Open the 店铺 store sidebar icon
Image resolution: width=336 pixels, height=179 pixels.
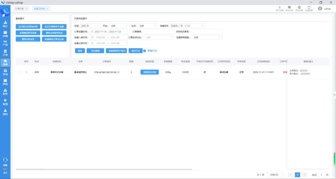point(5,34)
